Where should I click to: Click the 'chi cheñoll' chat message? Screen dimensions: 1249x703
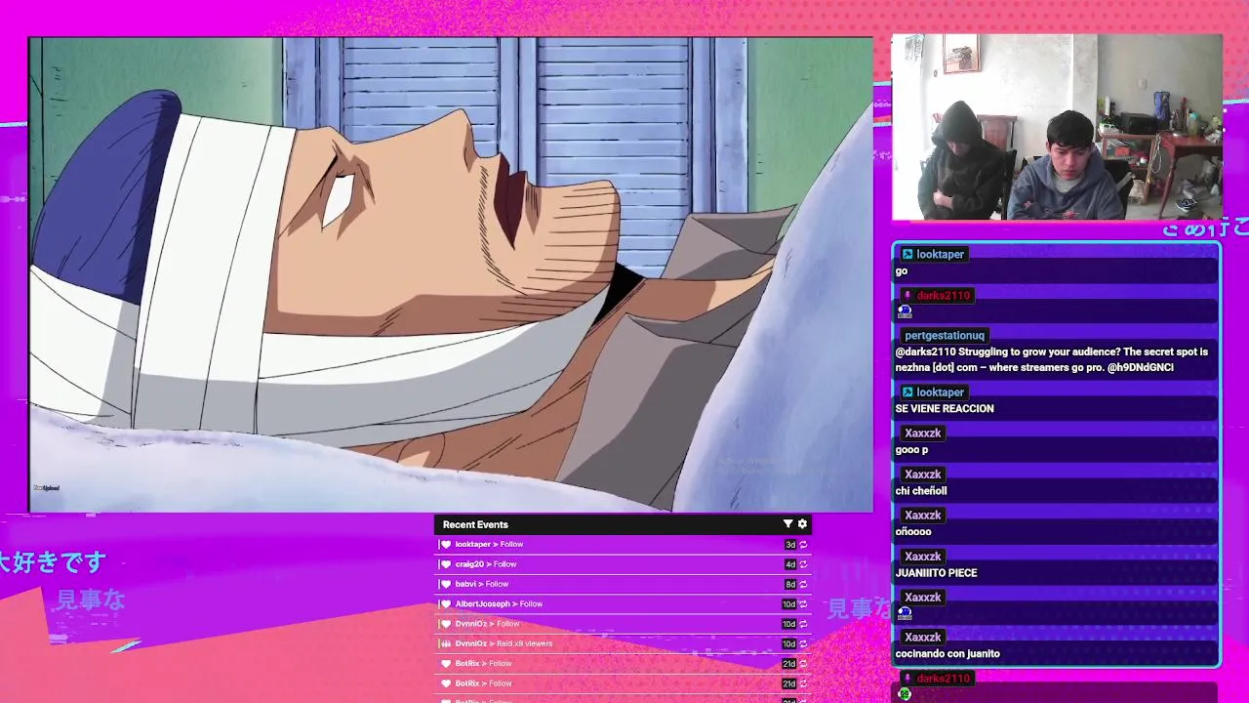tap(921, 491)
